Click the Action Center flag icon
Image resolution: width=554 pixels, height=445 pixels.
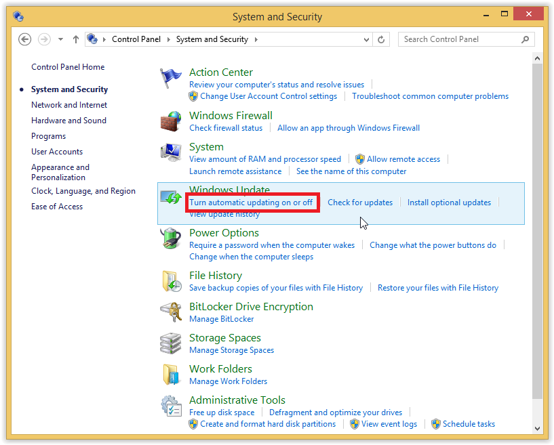[170, 79]
